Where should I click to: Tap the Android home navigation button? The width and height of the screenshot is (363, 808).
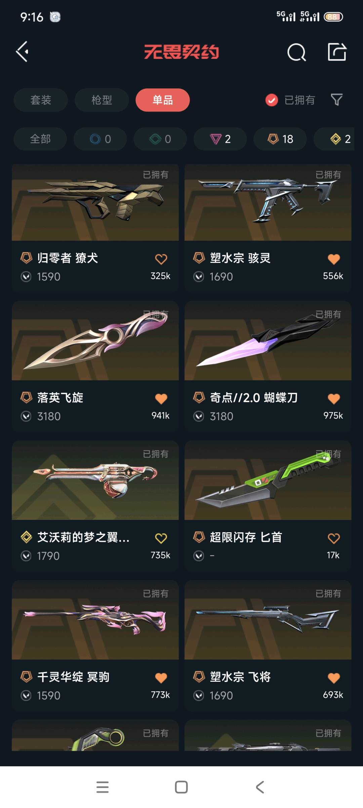[182, 787]
